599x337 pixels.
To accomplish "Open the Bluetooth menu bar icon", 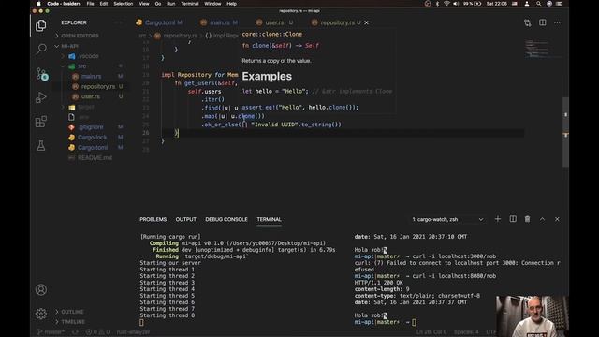I will click(437, 4).
